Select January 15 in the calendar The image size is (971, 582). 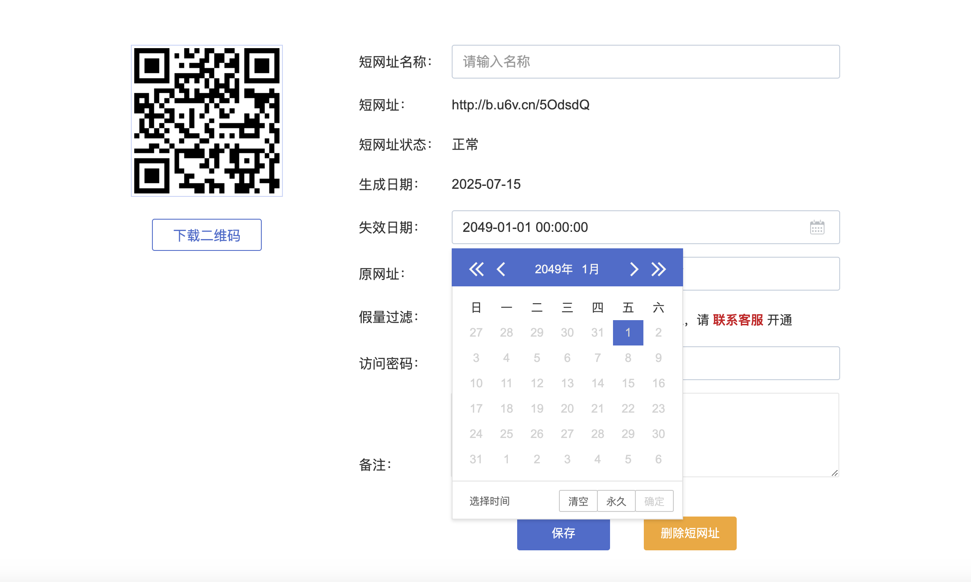pos(628,383)
